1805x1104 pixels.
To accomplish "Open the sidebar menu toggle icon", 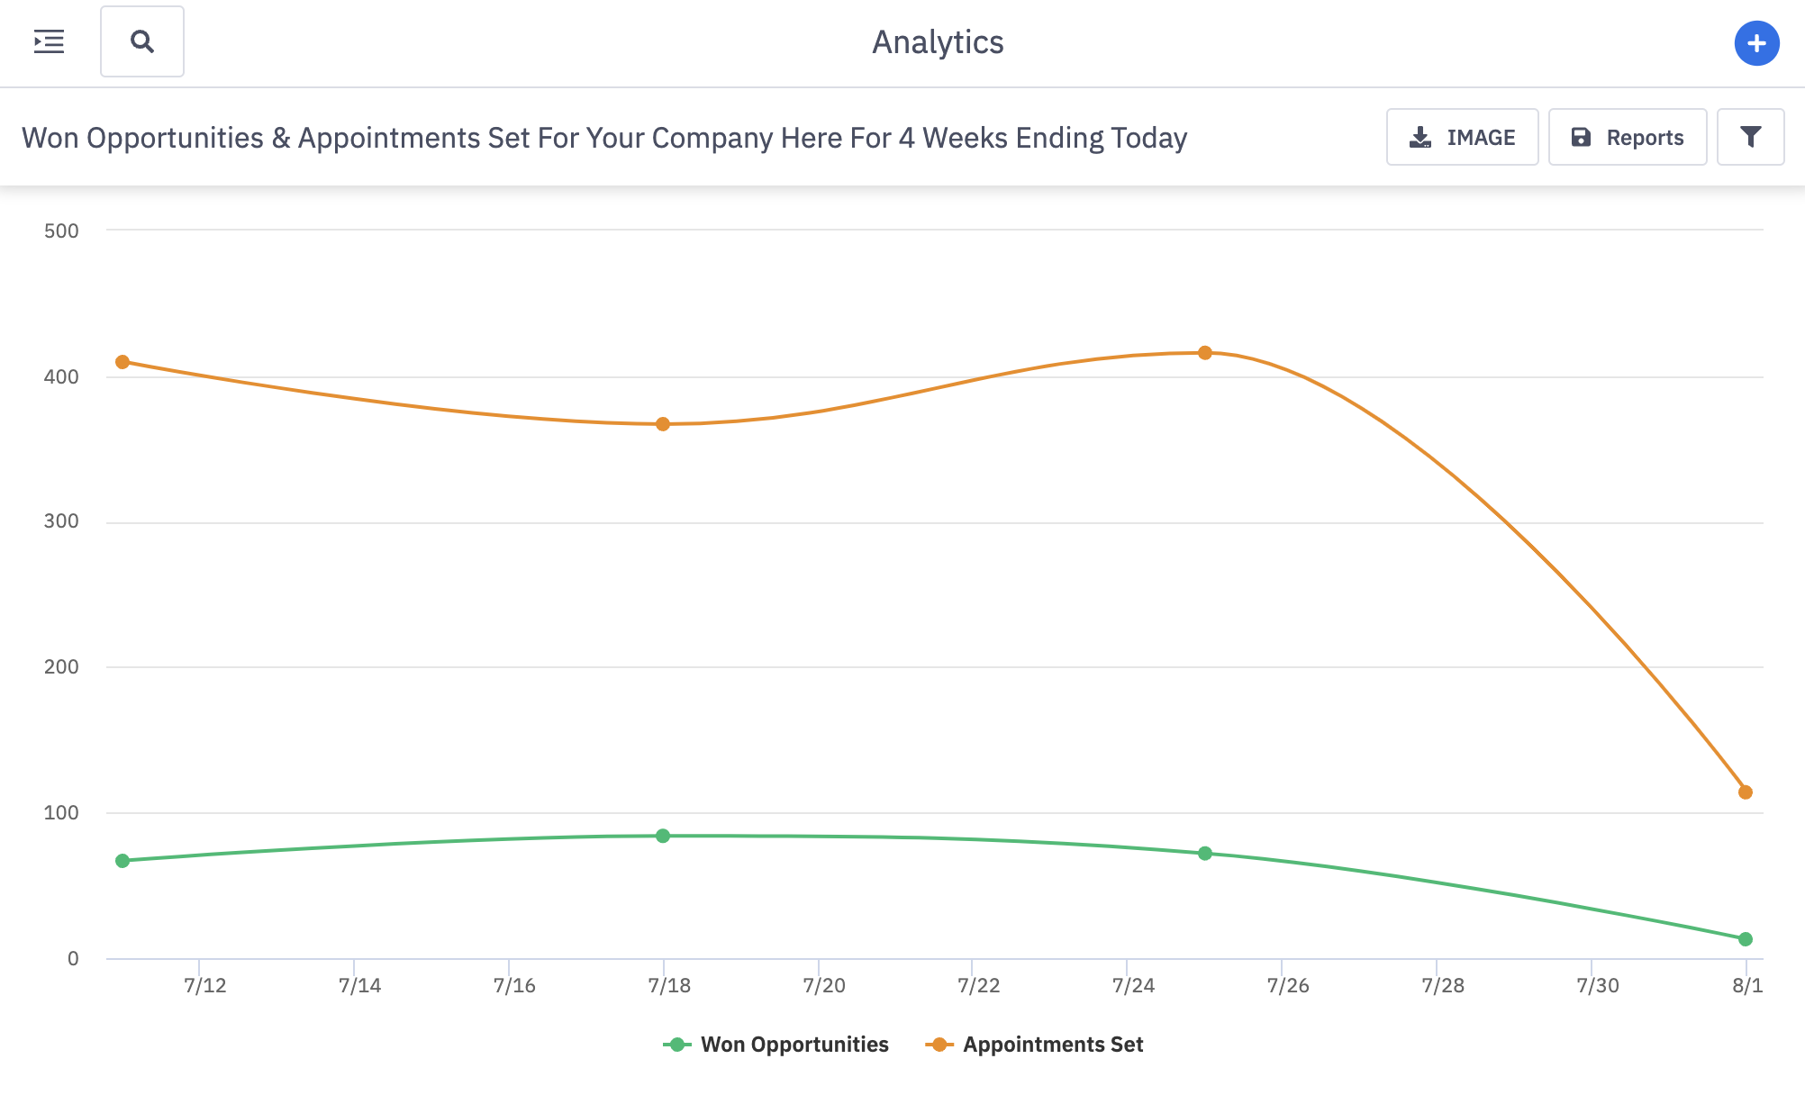I will tap(49, 41).
